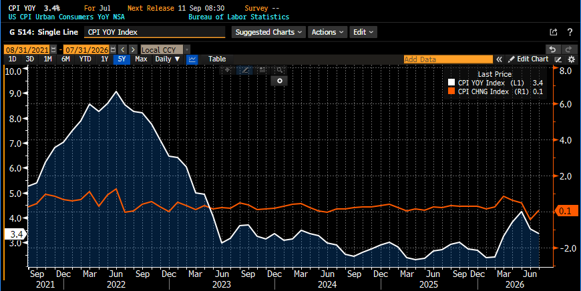The height and width of the screenshot is (291, 581).
Task: Click the Edit Chart button
Action: pos(528,59)
